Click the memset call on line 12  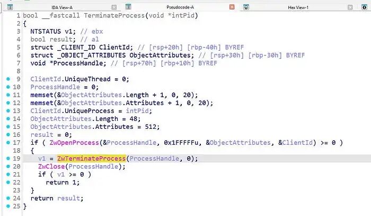point(42,103)
